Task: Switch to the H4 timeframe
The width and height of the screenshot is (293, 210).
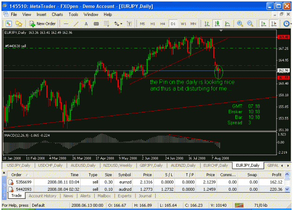Action: (163, 24)
